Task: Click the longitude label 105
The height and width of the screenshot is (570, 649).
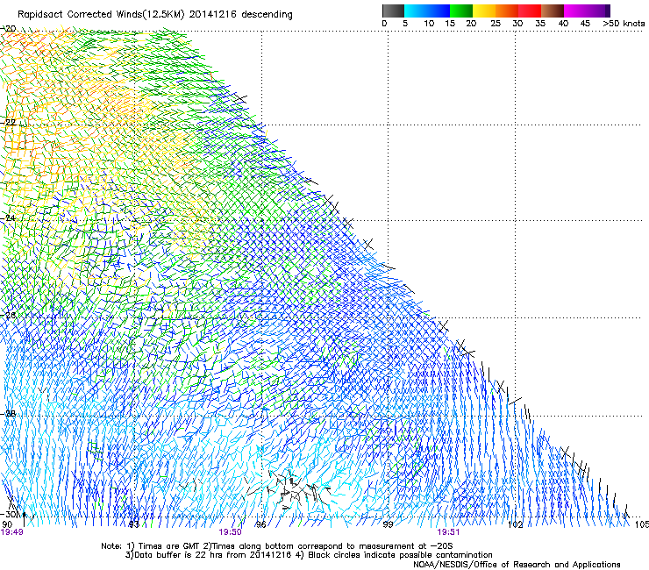Action: click(642, 524)
